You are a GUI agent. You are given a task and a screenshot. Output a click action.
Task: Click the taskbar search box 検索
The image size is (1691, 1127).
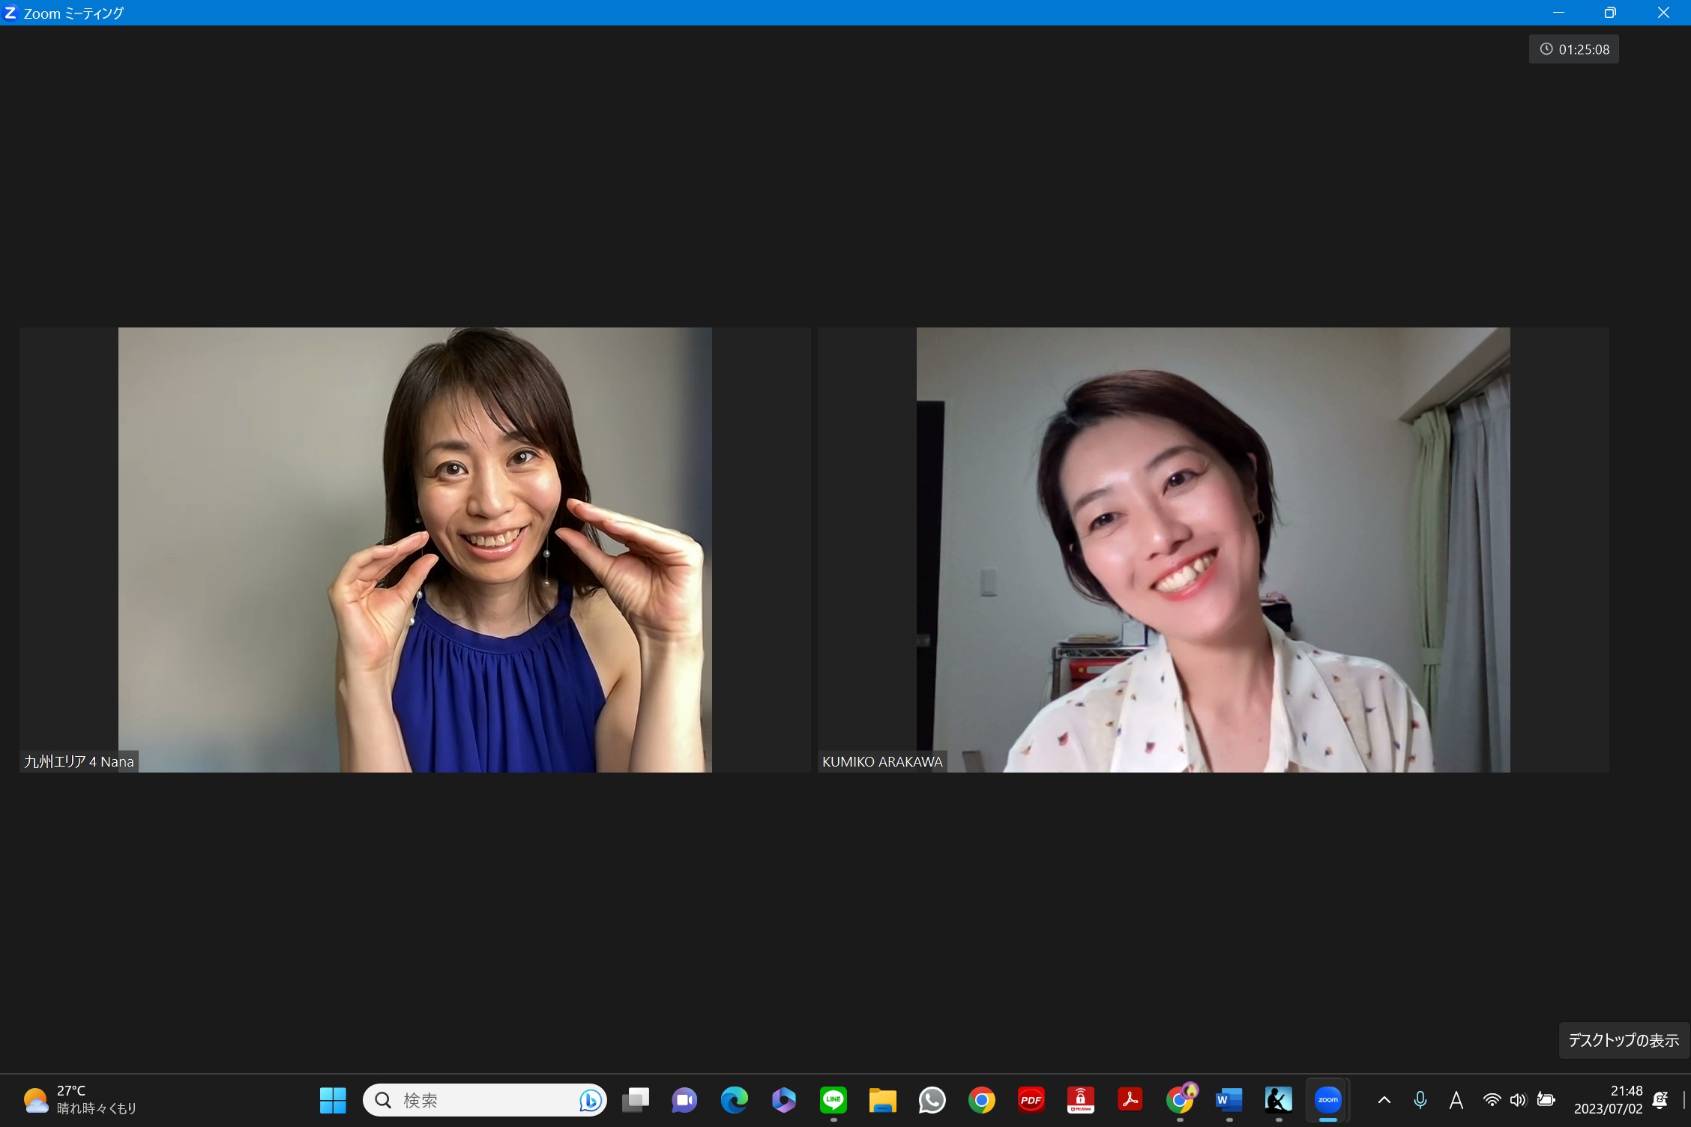click(x=485, y=1100)
